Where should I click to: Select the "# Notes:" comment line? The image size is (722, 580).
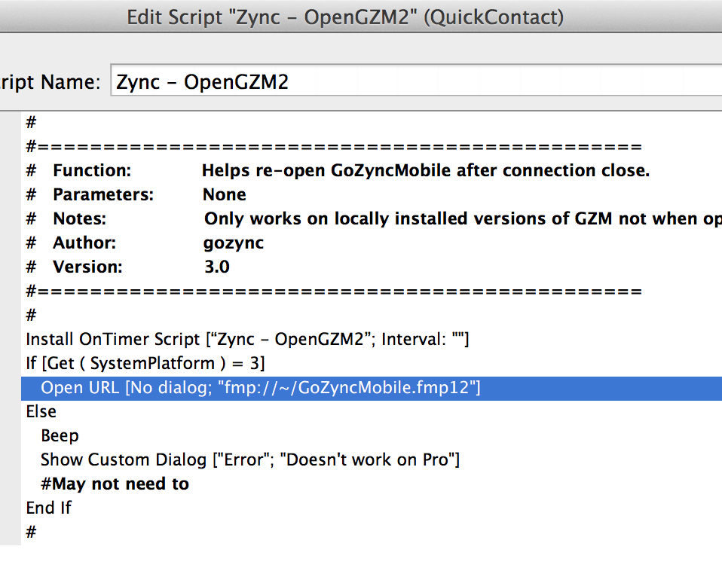pyautogui.click(x=372, y=218)
